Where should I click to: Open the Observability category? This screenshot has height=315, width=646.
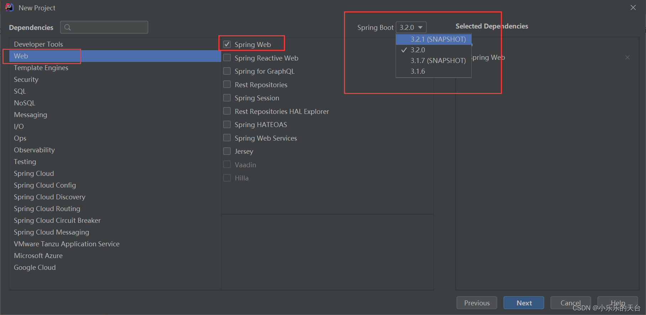point(115,150)
